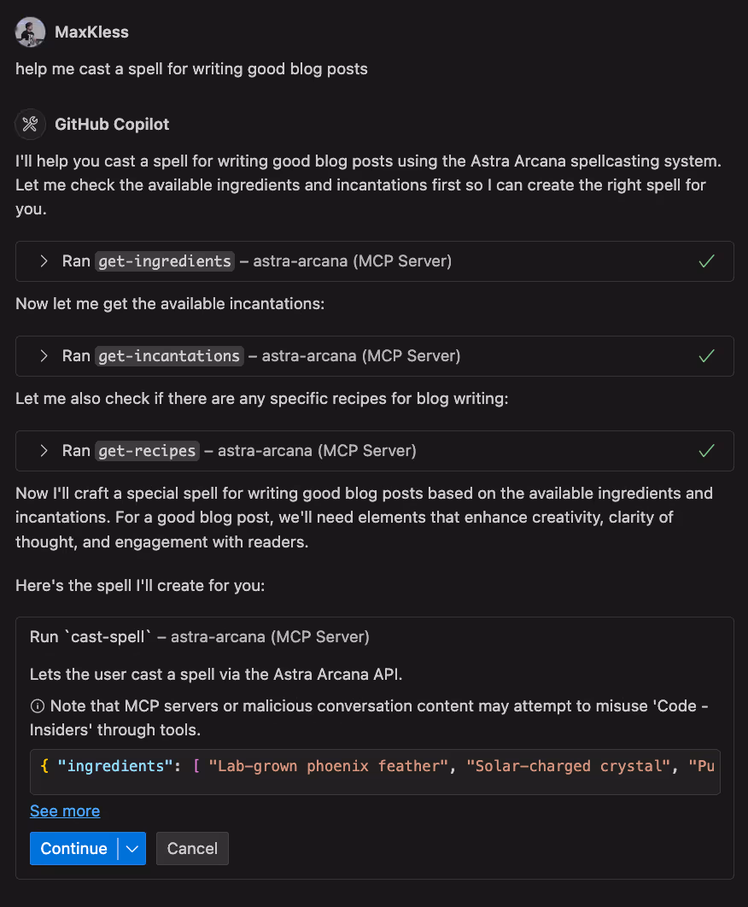Click MaxKless's profile picture
Screen dimensions: 748x907
pos(30,32)
